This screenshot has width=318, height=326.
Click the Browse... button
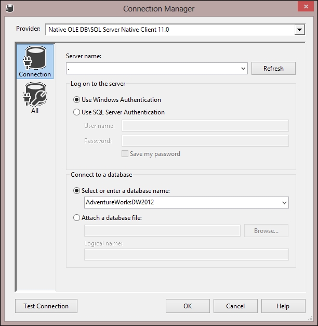266,230
